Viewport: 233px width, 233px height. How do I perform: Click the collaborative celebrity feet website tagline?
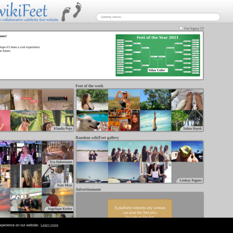[x=29, y=20]
